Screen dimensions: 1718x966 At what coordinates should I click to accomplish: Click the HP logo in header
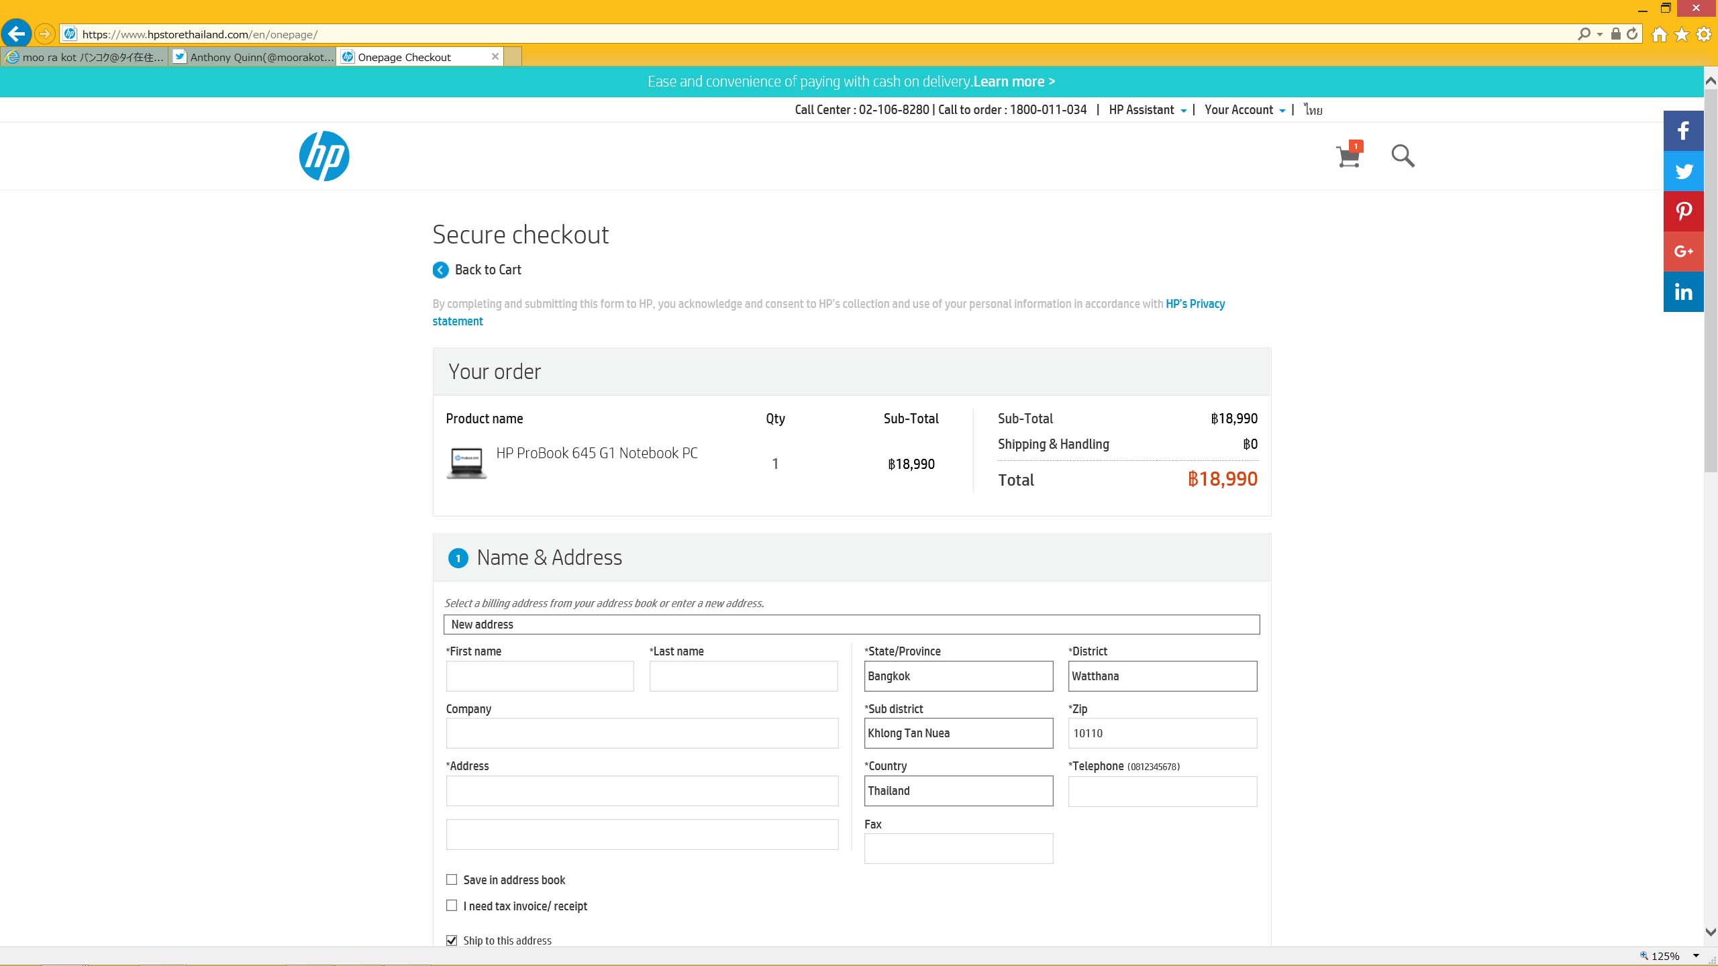pyautogui.click(x=324, y=156)
